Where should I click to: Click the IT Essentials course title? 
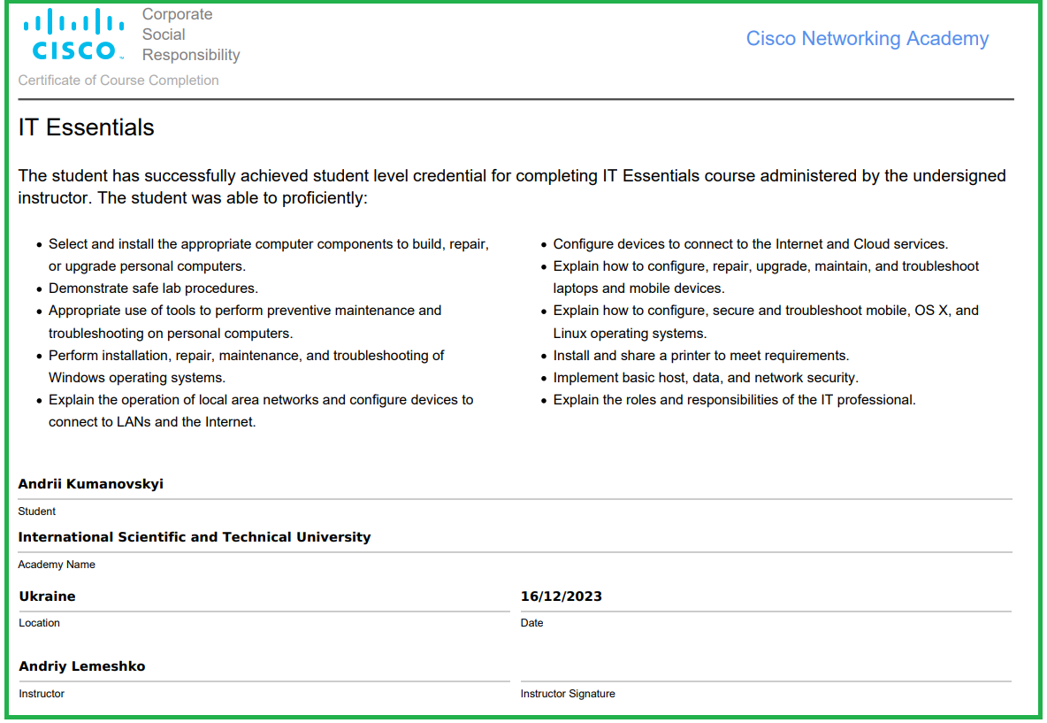point(86,127)
